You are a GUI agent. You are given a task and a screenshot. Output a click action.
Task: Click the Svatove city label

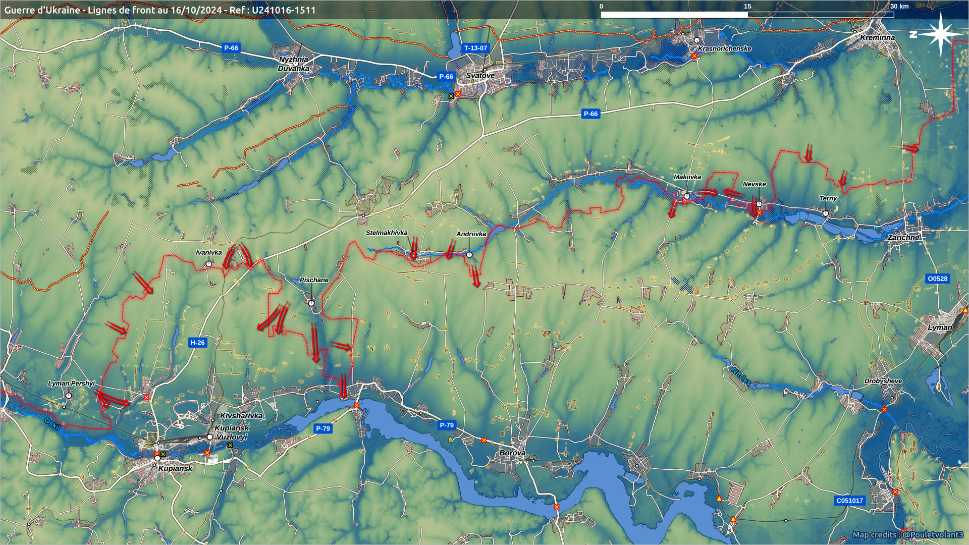(480, 76)
